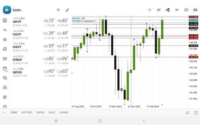200x125 pixels.
Task: Click the chart scroll position marker triangle
Action: [162, 105]
